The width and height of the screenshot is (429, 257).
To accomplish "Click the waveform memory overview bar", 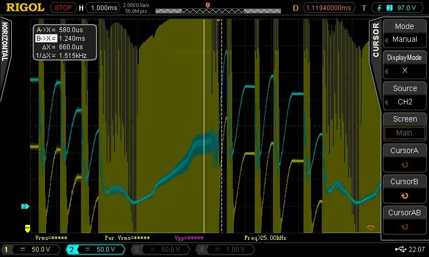I will tap(218, 11).
